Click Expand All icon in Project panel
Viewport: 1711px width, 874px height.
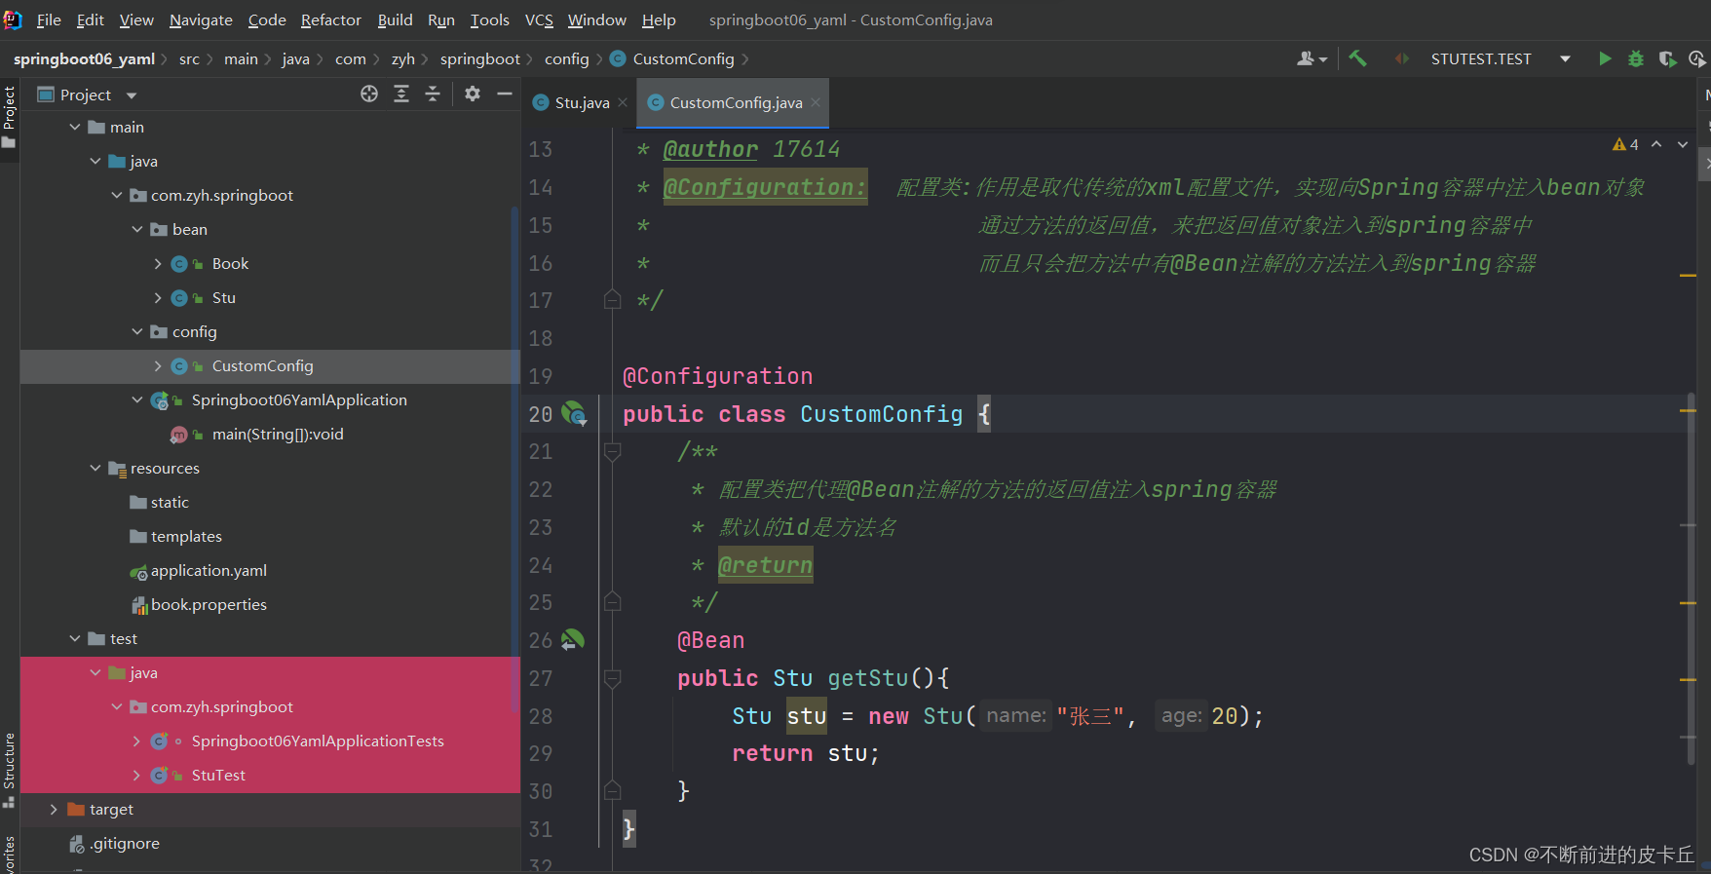click(401, 94)
